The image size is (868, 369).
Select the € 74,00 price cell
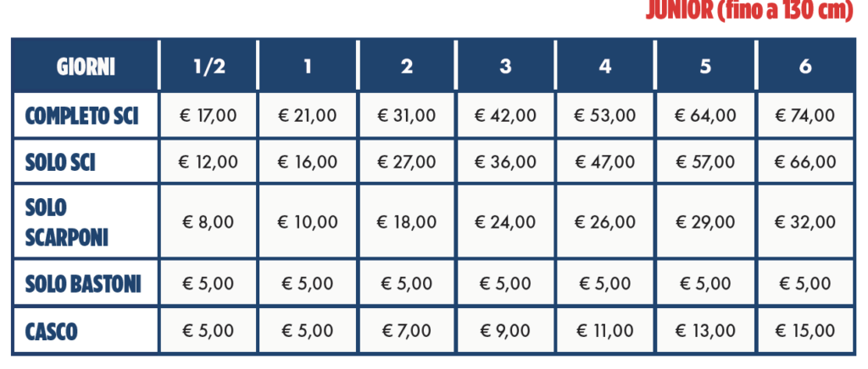[x=804, y=116]
